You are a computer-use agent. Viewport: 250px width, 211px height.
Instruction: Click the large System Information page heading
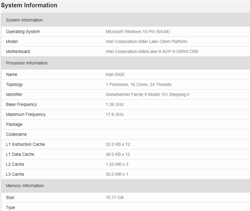pyautogui.click(x=29, y=5)
